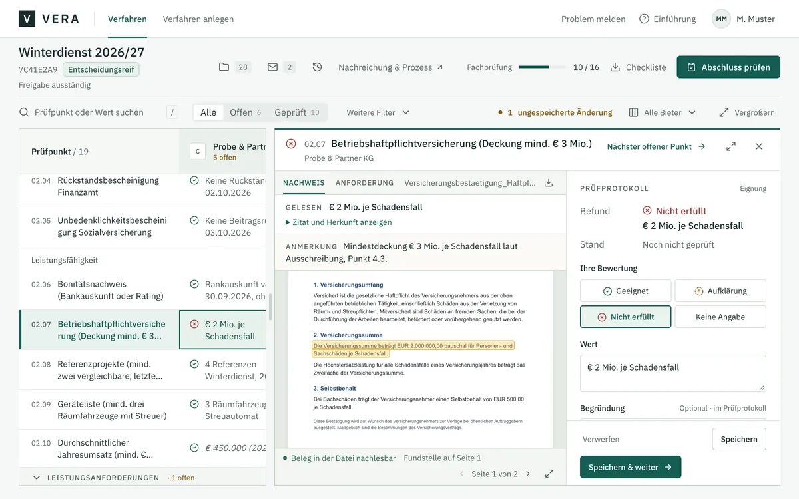This screenshot has width=799, height=499.
Task: Open the MM user avatar
Action: click(x=721, y=19)
